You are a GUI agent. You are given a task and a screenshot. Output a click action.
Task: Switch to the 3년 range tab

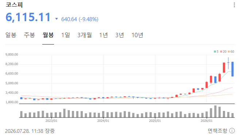tap(119, 35)
